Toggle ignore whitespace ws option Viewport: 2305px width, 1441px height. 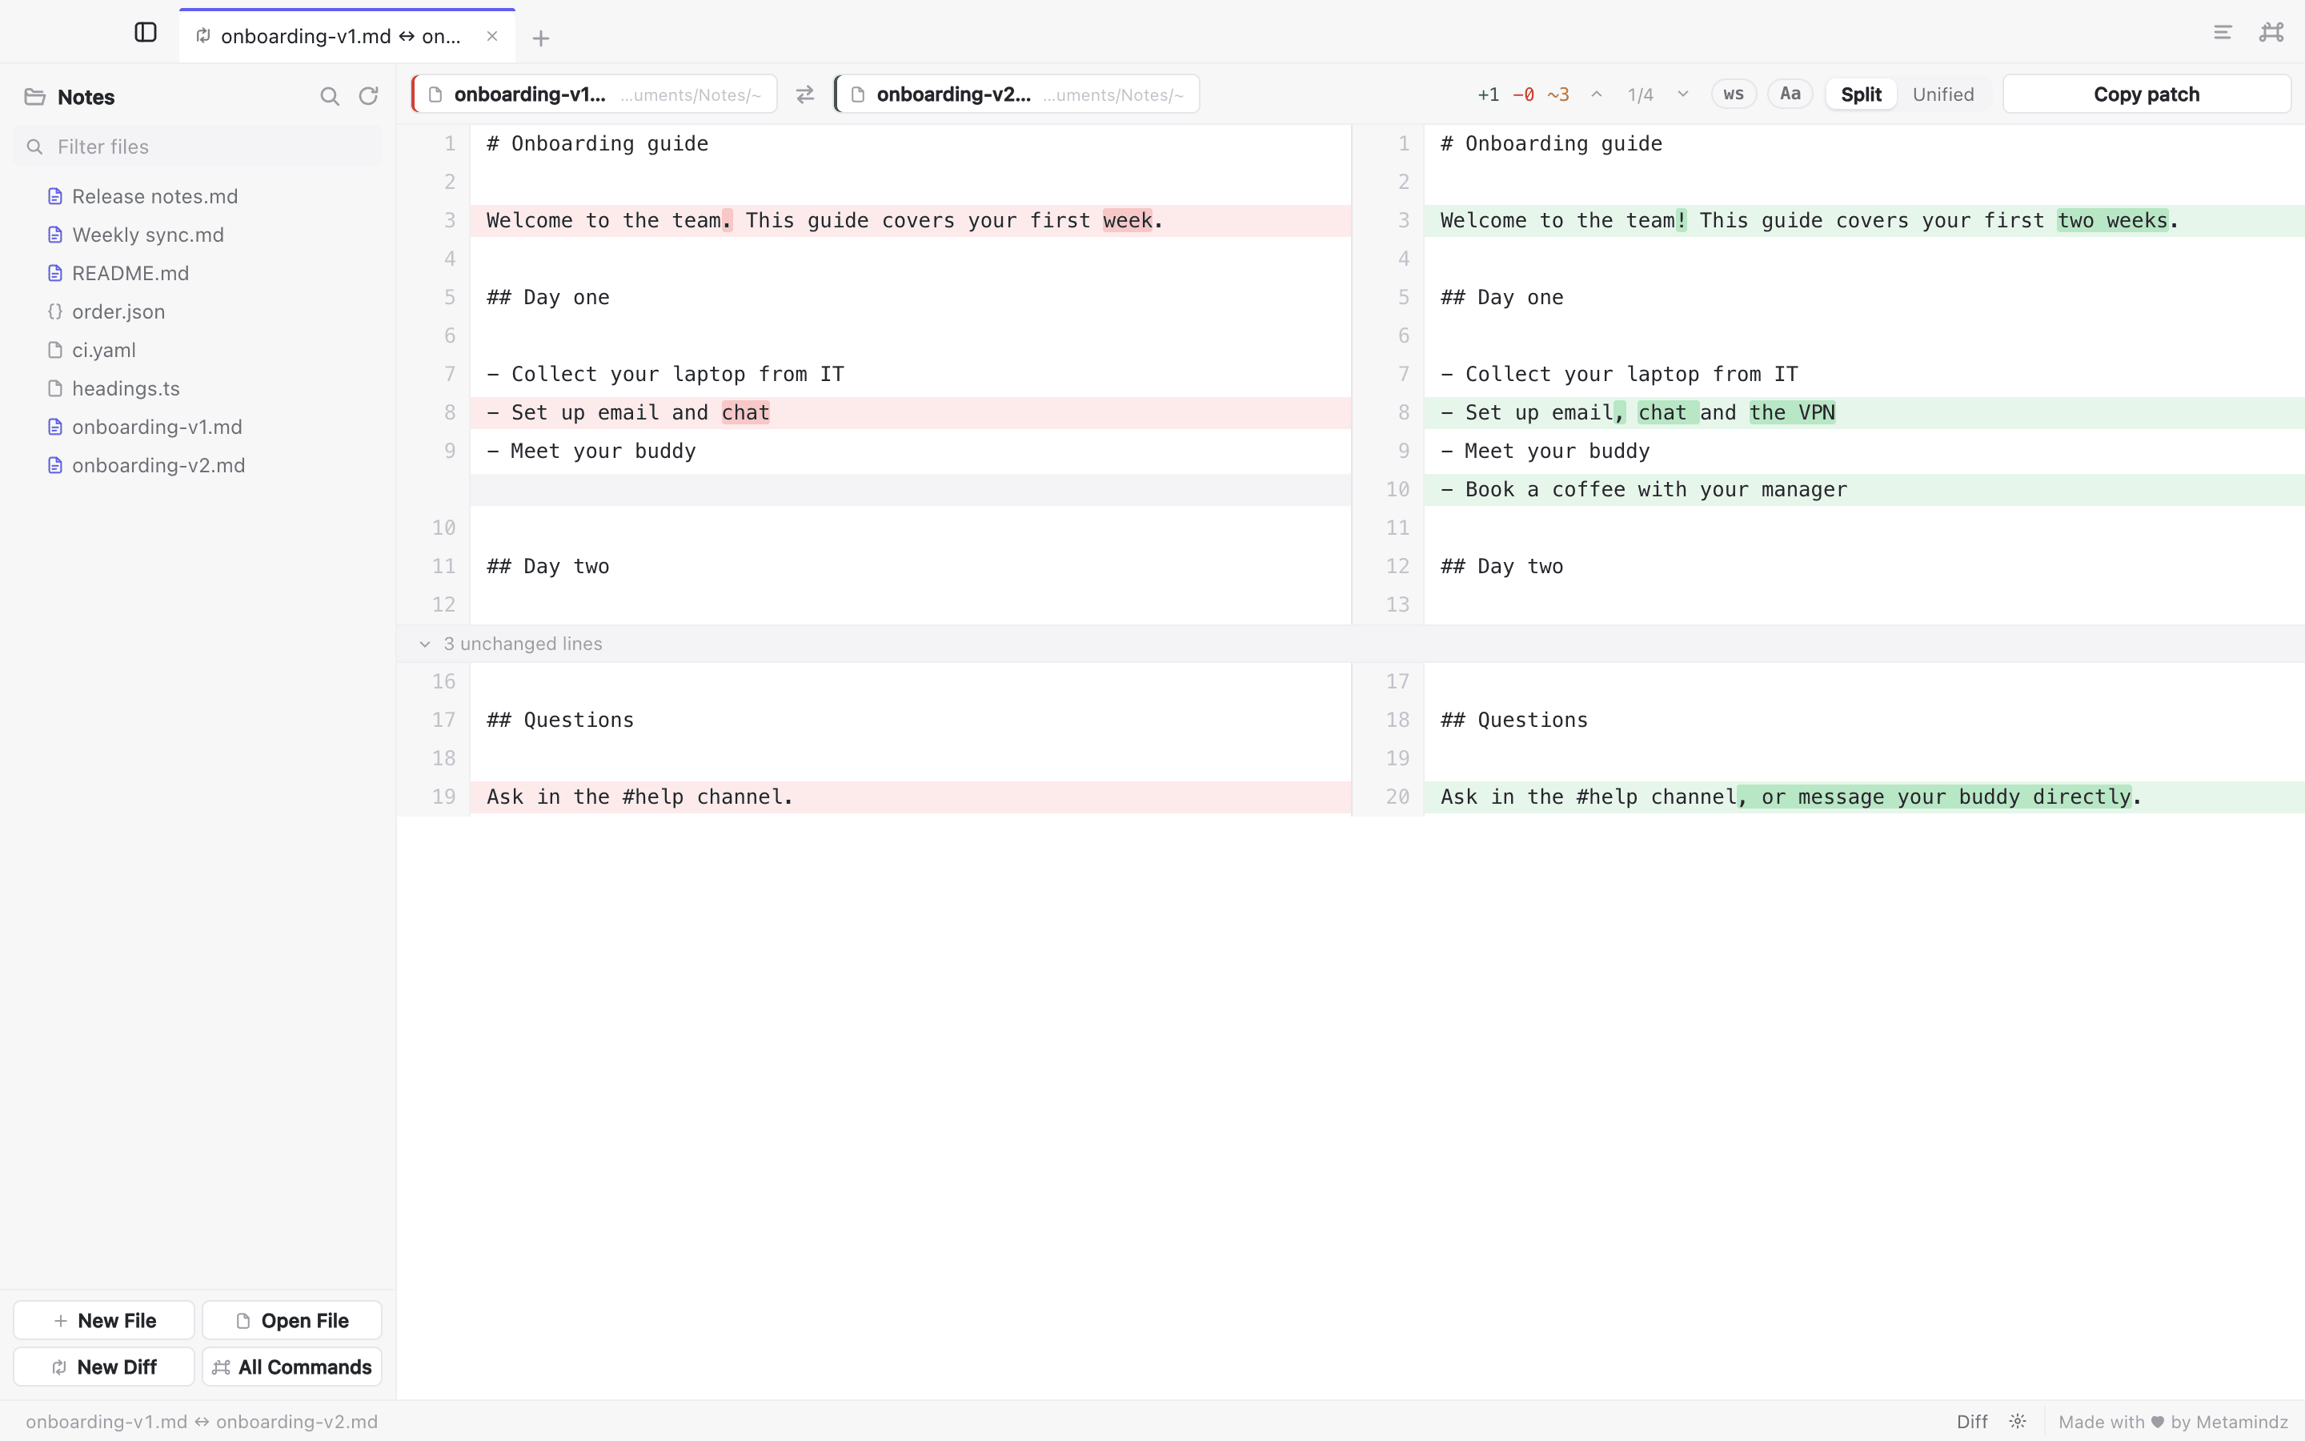(x=1734, y=94)
